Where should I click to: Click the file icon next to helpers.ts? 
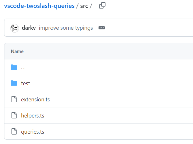point(14,115)
